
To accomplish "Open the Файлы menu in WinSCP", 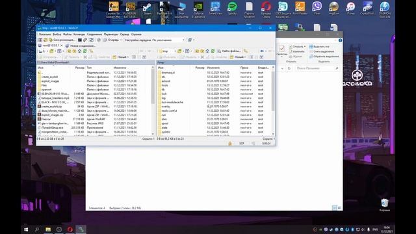I will (x=67, y=34).
